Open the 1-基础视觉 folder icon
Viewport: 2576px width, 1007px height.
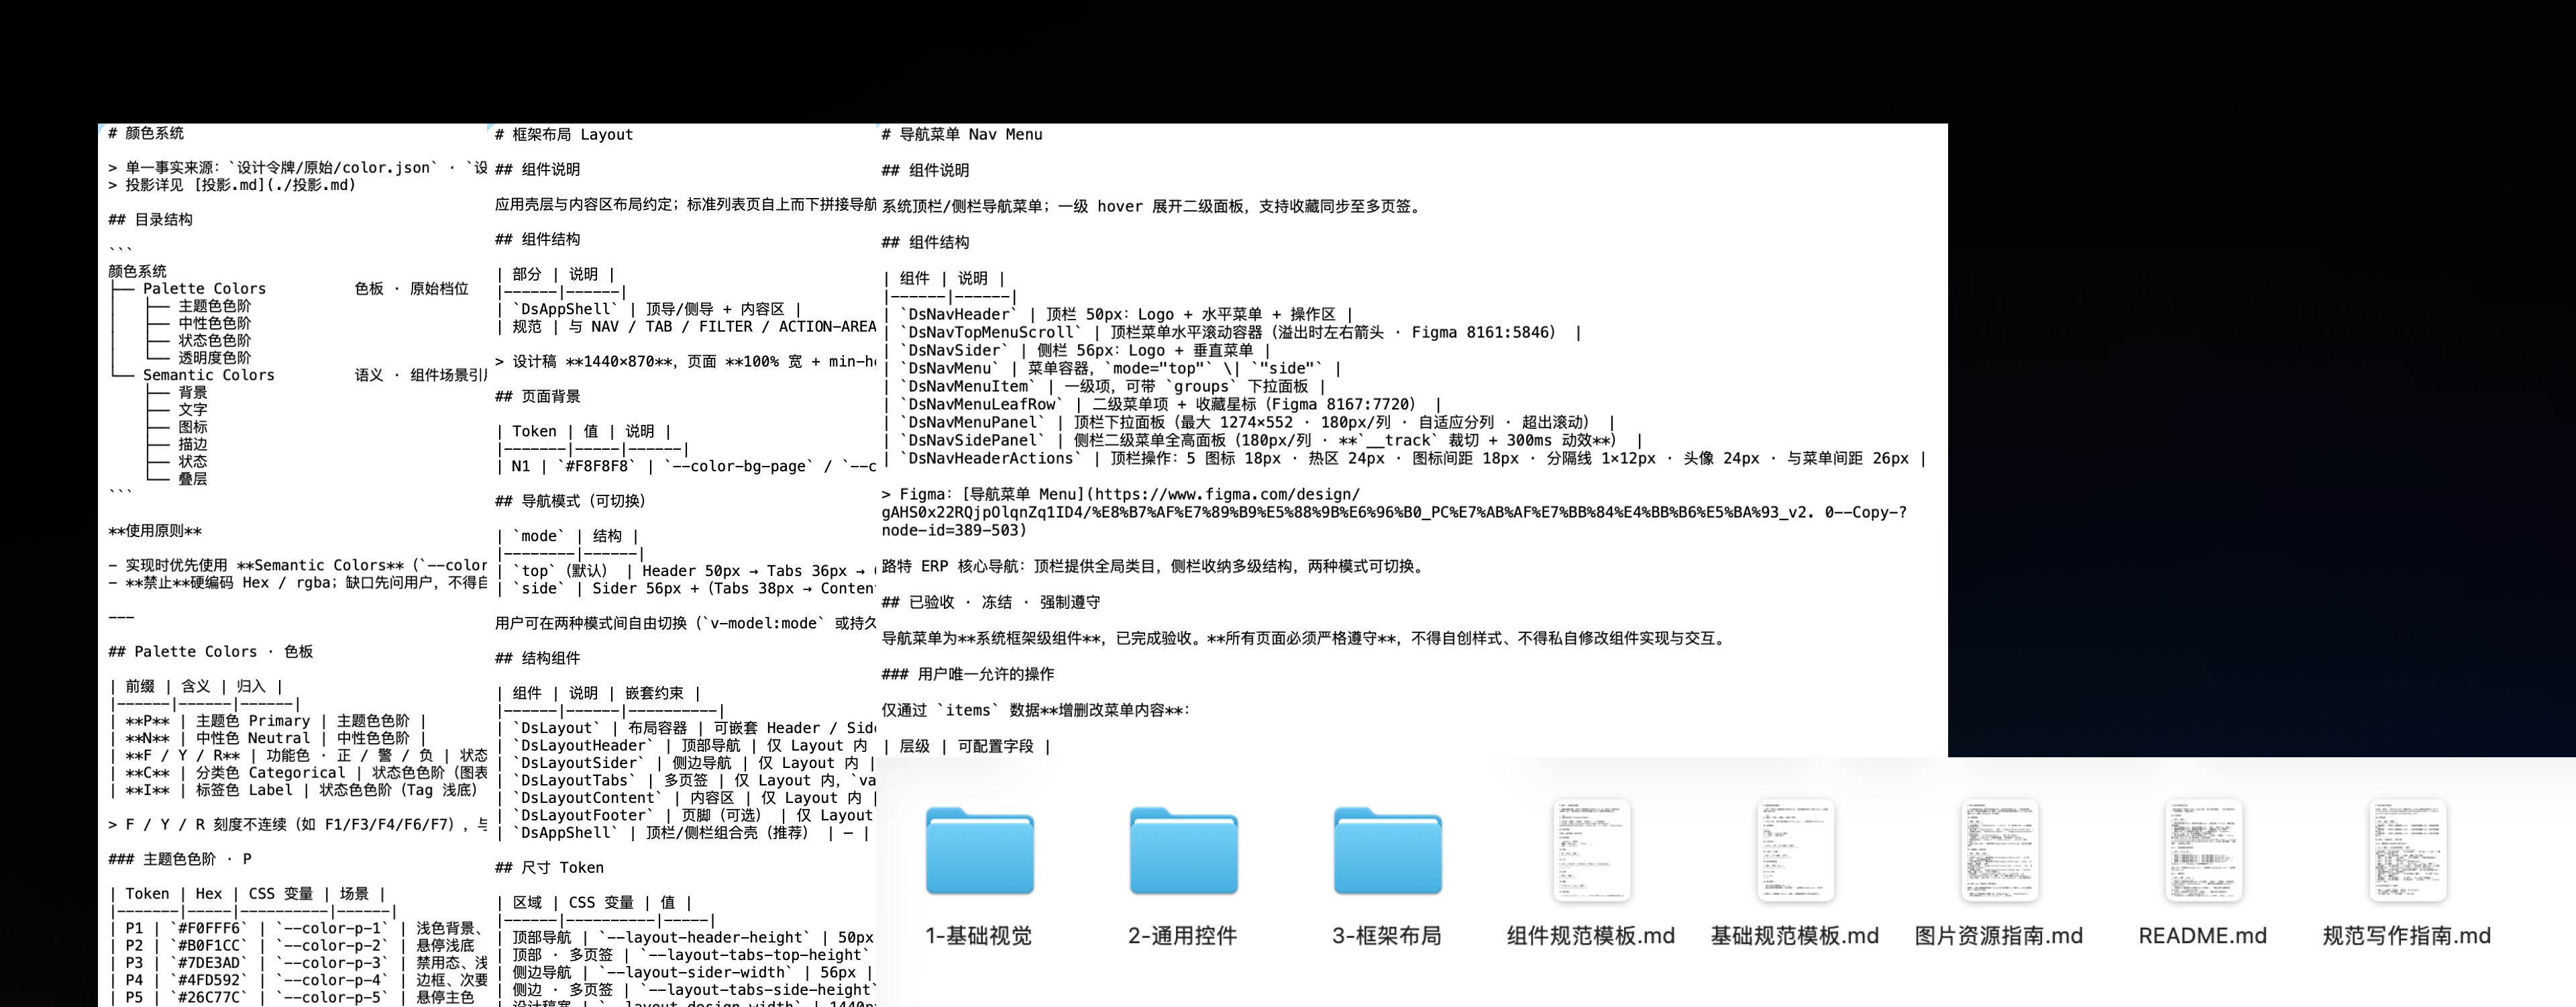tap(979, 851)
